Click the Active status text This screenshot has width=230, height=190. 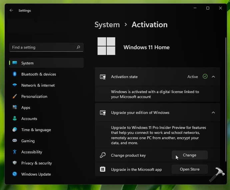pyautogui.click(x=193, y=77)
